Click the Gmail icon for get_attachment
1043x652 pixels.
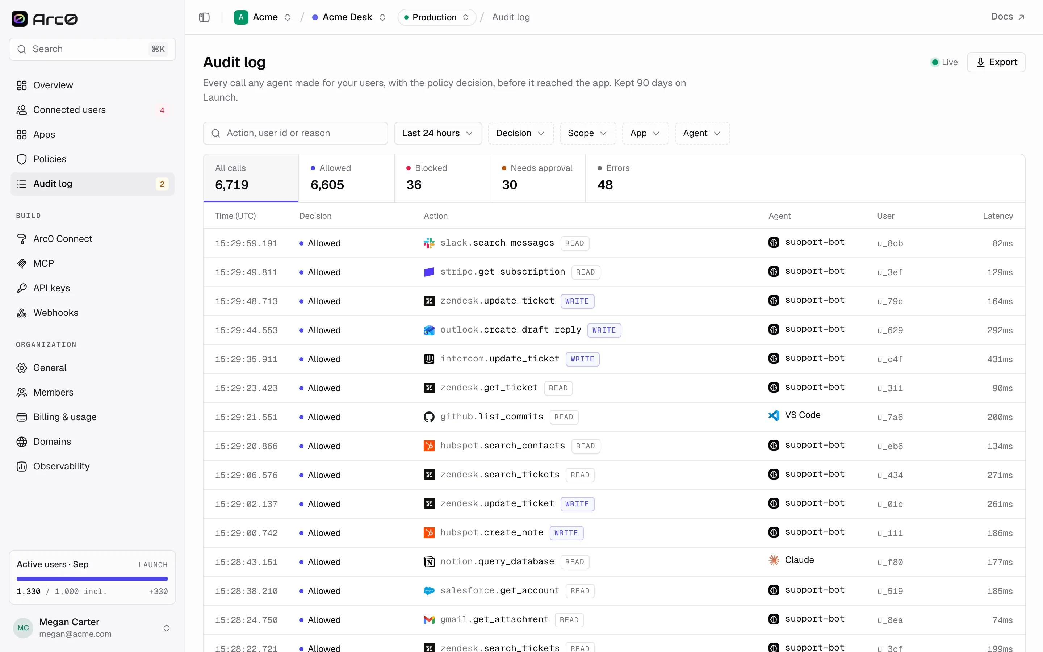click(x=429, y=620)
